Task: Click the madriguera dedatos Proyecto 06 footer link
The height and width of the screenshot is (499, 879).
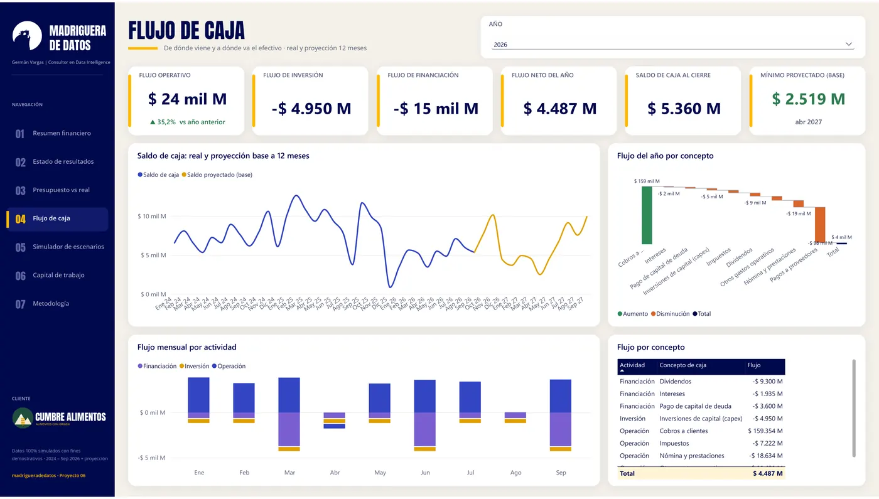Action: point(49,476)
